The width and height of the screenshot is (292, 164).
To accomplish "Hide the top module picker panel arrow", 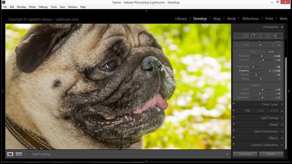I will 146,11.
